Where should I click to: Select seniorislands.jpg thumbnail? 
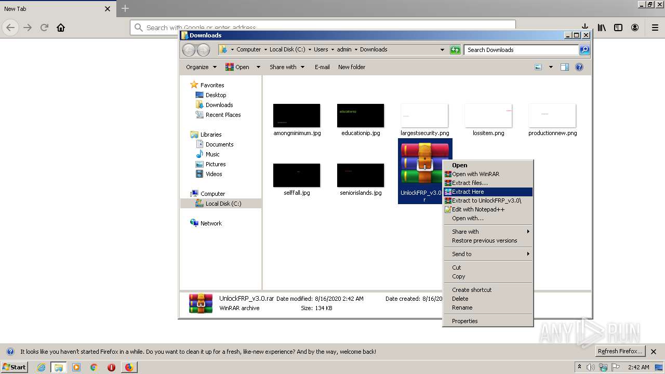coord(361,175)
